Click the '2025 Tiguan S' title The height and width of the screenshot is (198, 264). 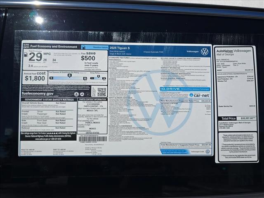[x=120, y=48]
